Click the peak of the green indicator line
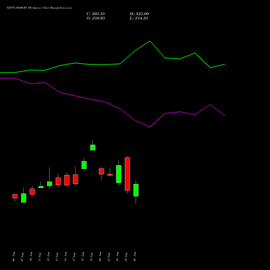 click(x=150, y=41)
